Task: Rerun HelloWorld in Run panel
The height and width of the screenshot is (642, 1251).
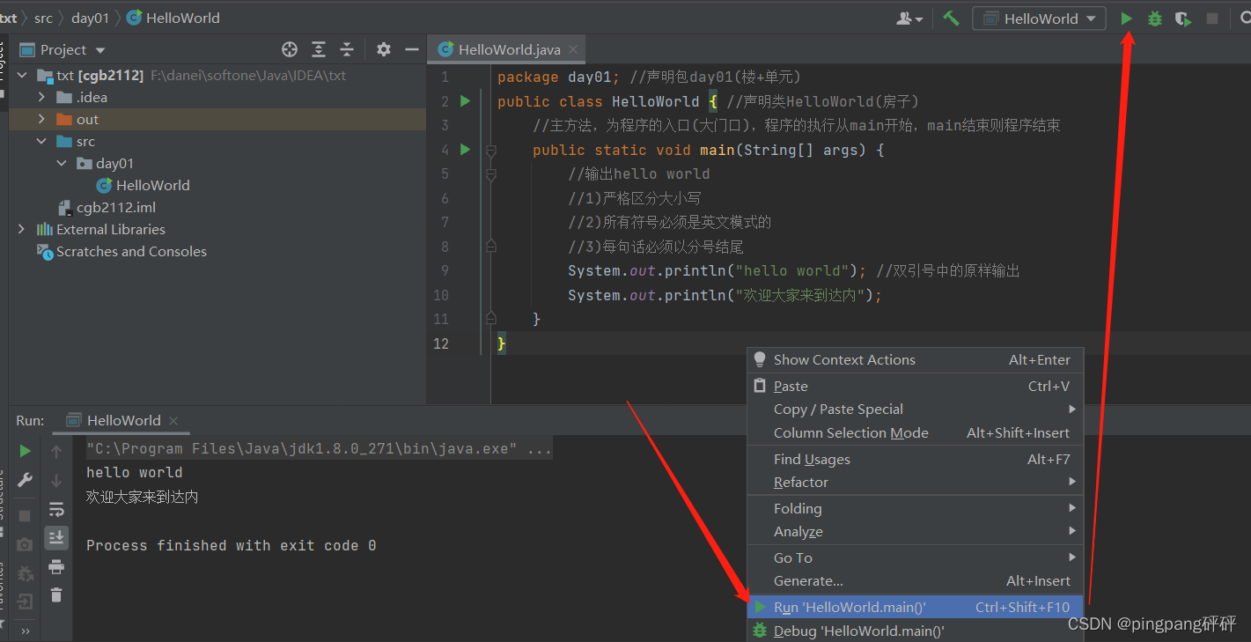Action: point(25,451)
